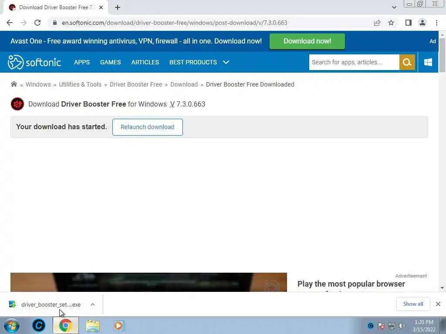Viewport: 446px width, 334px height.
Task: Click green Download now! ad button
Action: click(307, 41)
